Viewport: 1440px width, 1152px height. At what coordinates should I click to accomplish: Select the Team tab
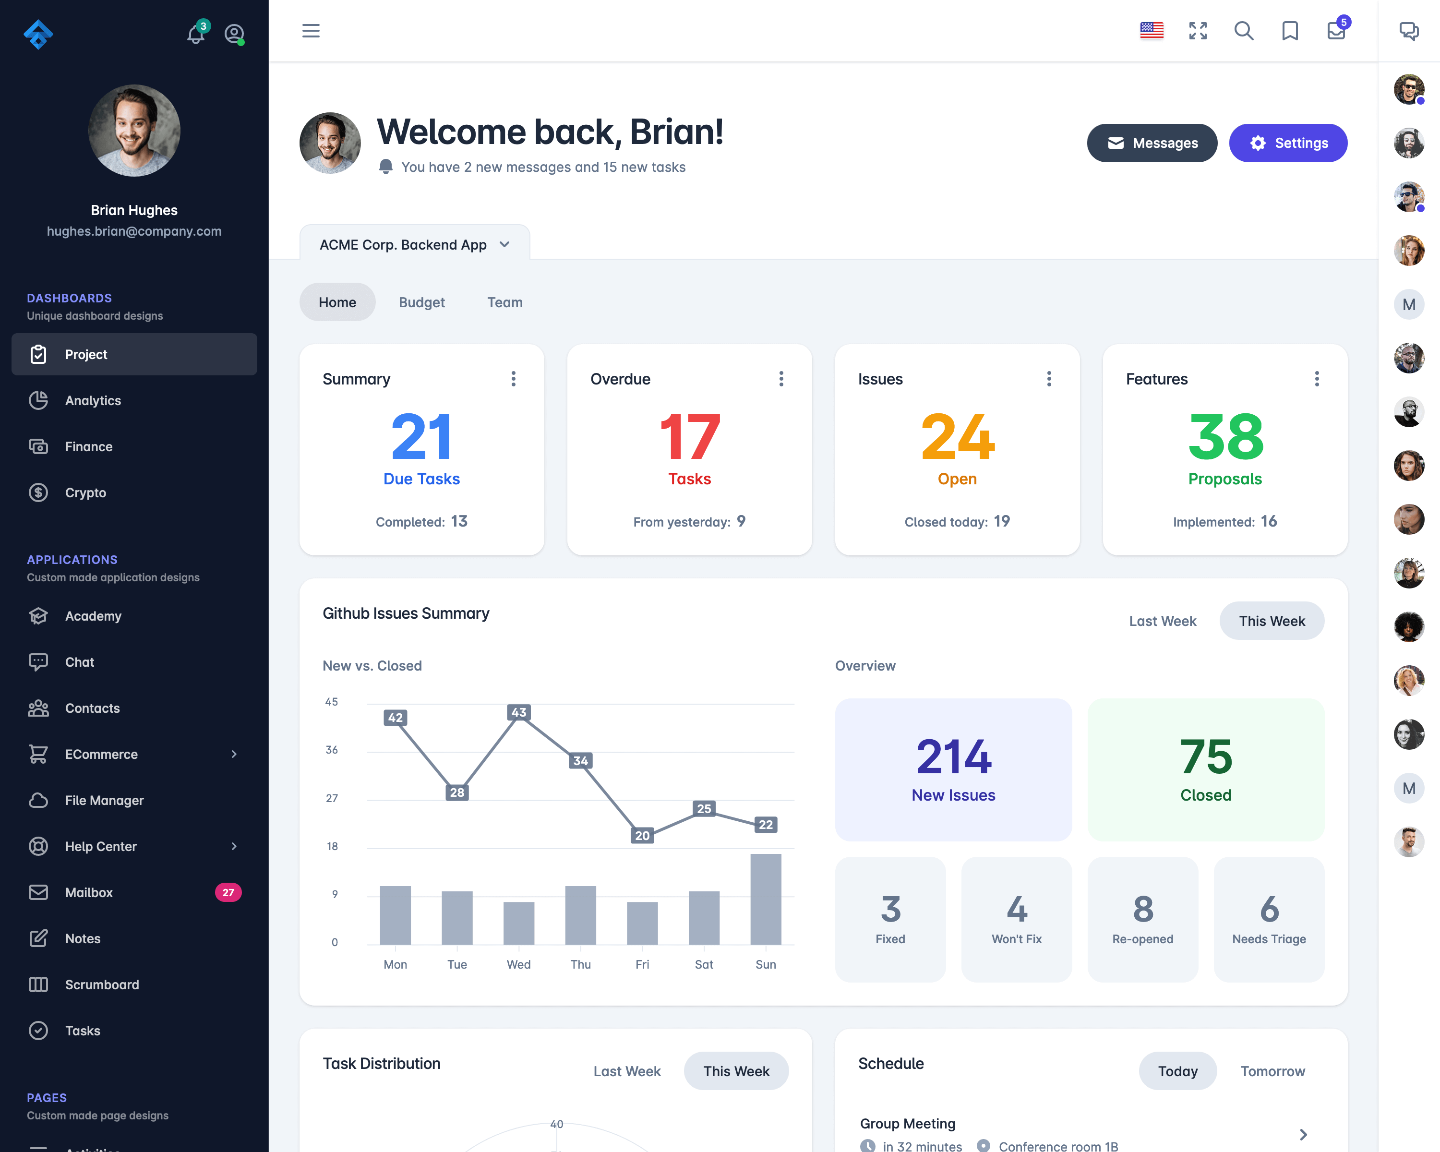pos(505,302)
